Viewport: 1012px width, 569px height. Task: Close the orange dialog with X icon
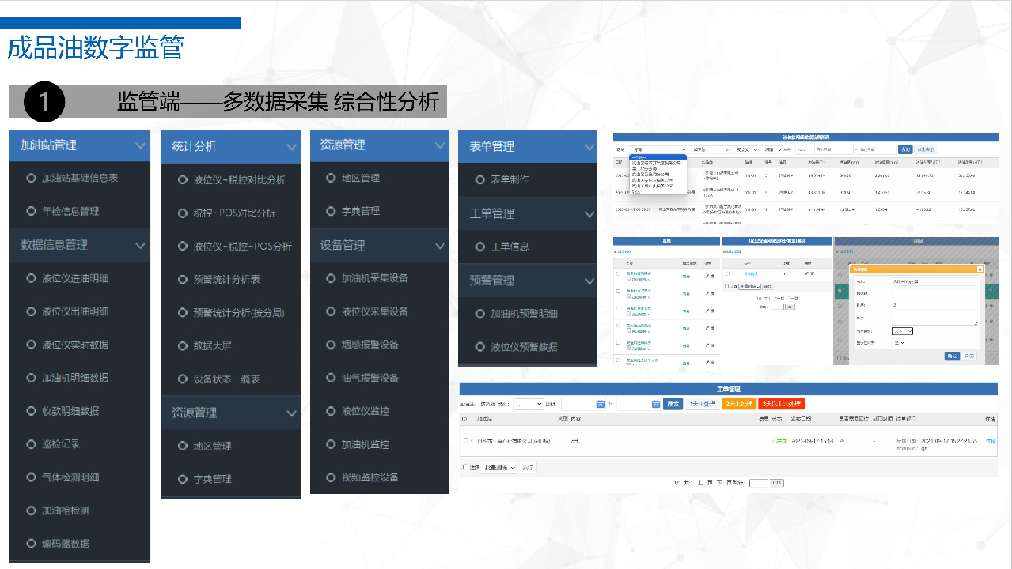coord(980,269)
